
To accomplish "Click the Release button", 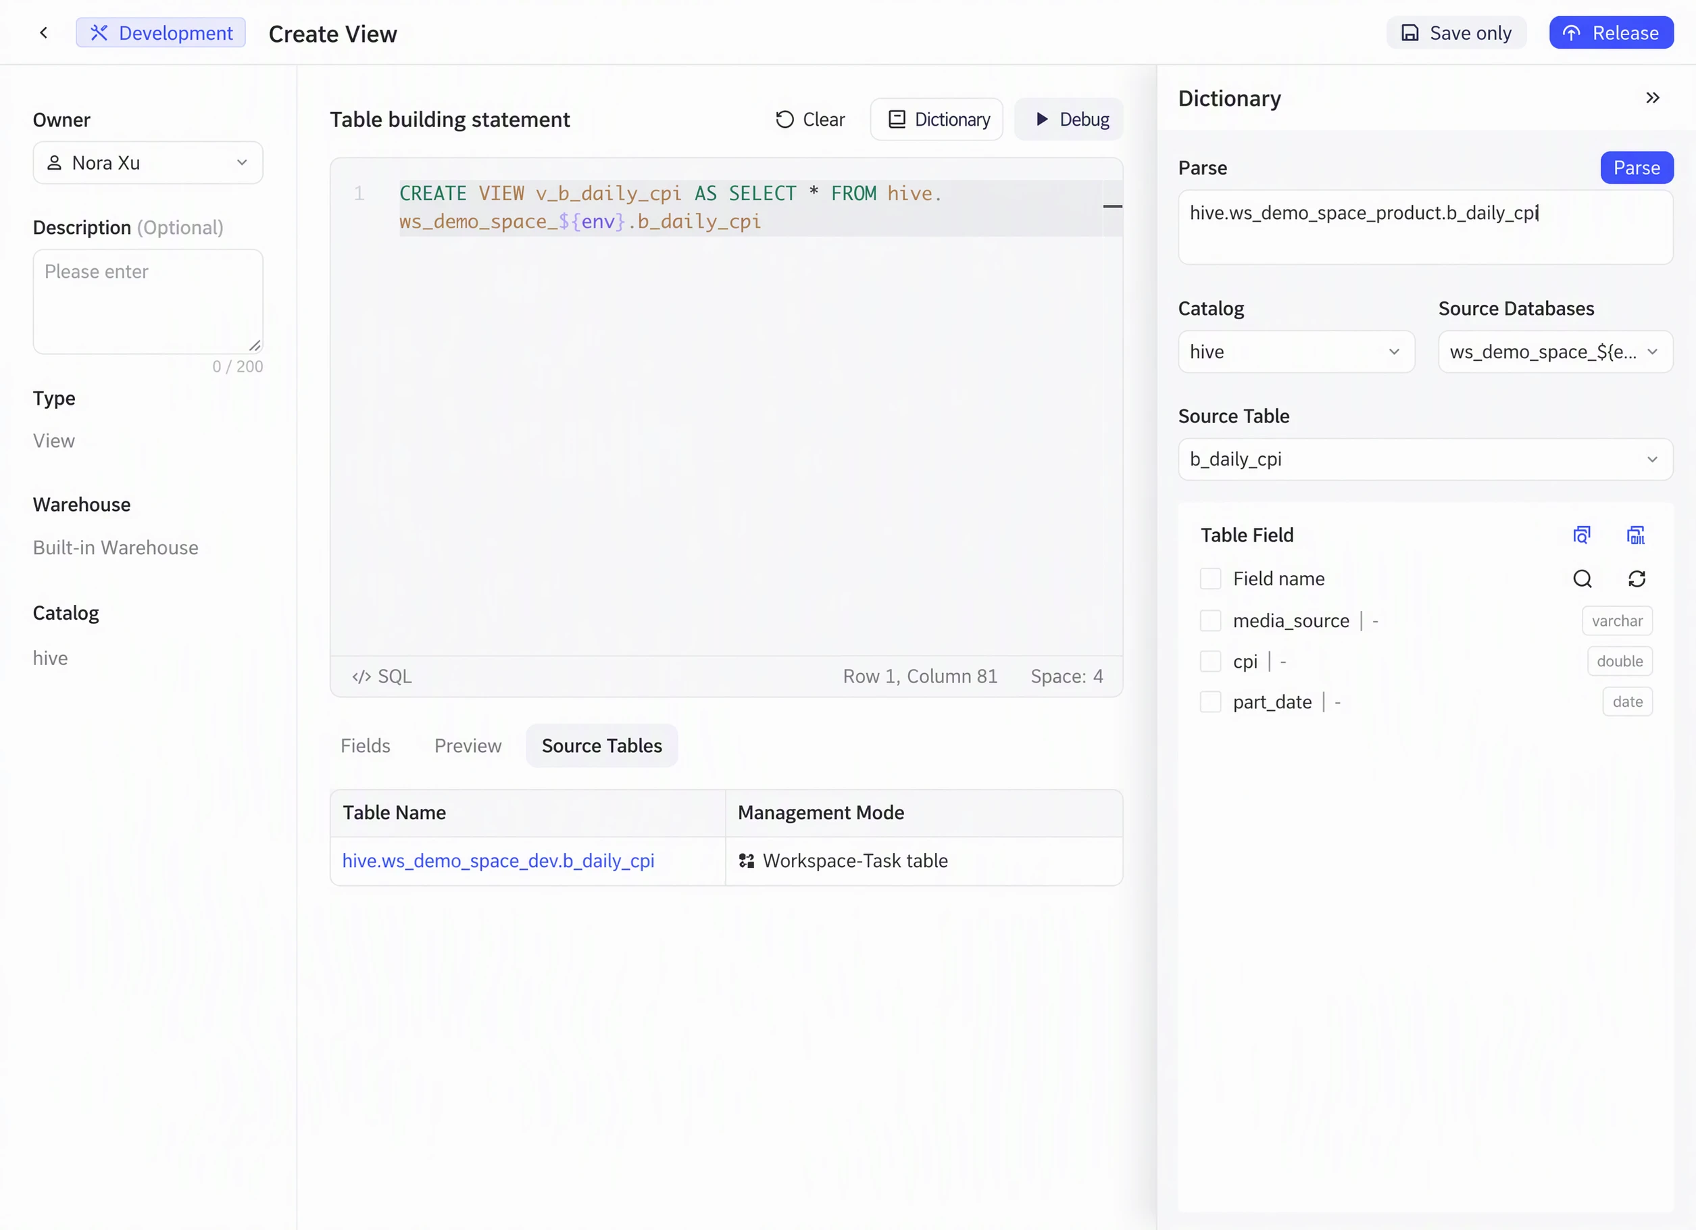I will pos(1612,33).
